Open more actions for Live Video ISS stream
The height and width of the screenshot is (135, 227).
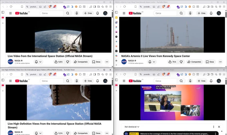pyautogui.click(x=107, y=62)
